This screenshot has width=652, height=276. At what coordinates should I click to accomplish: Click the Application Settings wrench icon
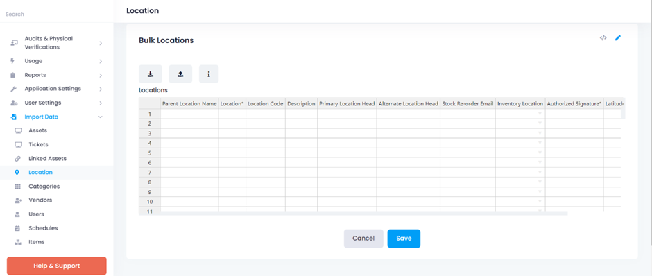(13, 89)
